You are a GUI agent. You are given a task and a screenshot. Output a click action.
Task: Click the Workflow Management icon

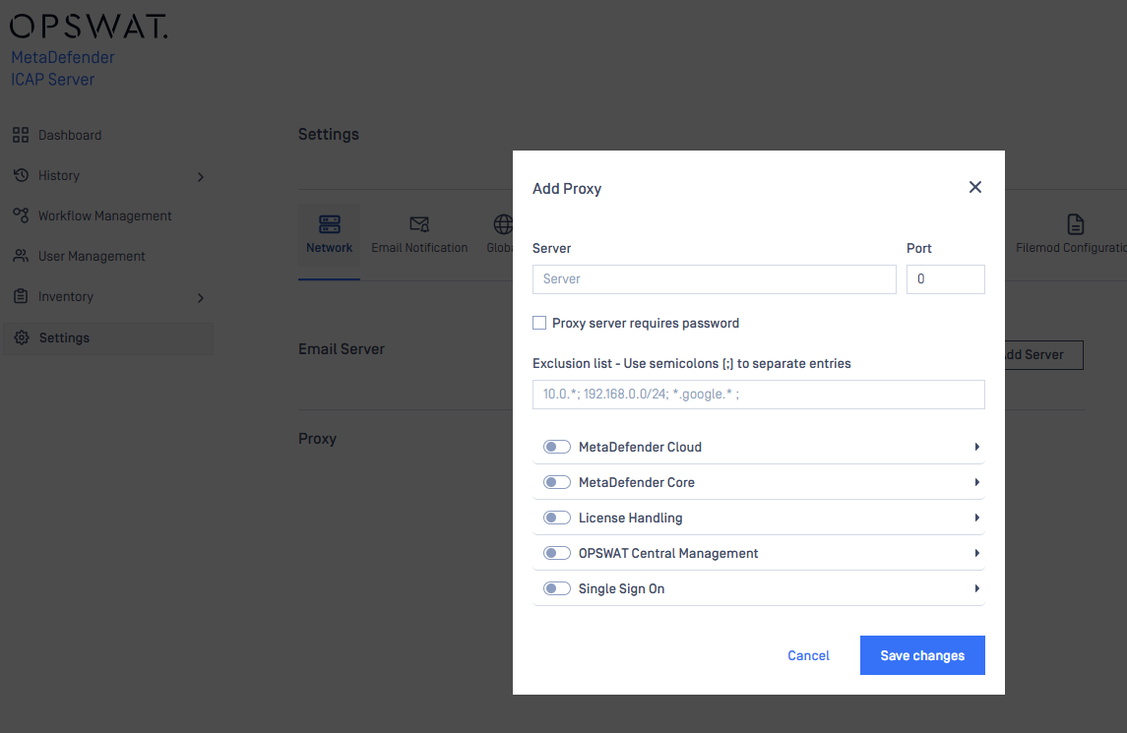point(21,215)
